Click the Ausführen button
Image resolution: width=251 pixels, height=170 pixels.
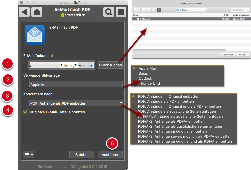click(110, 155)
